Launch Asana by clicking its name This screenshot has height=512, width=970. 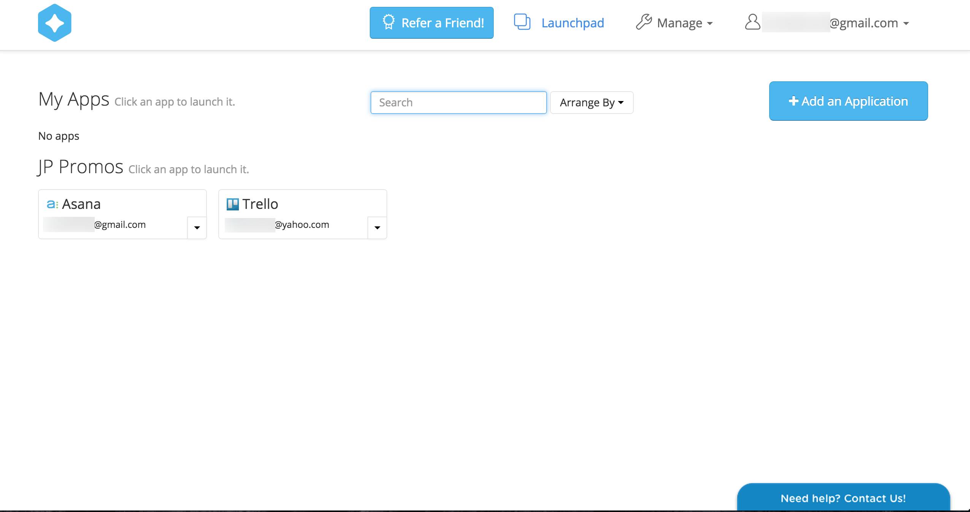[x=81, y=204]
